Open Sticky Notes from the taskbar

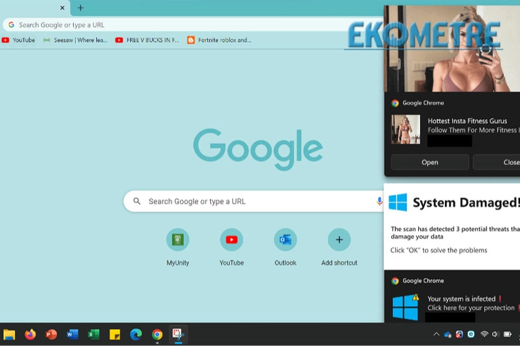coord(115,334)
